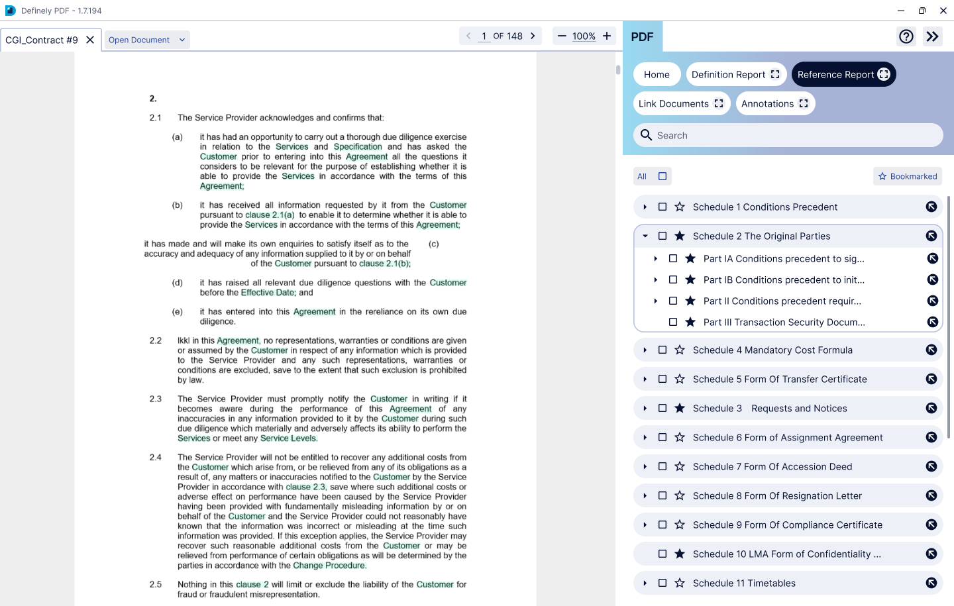
Task: Navigate arrow icon for Part IA Conditions precedent
Action: tap(933, 258)
